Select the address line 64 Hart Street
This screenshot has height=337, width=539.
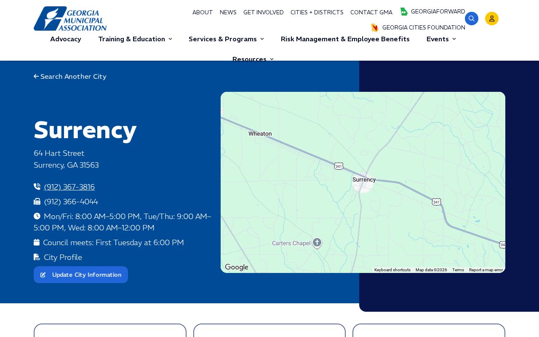pos(59,153)
